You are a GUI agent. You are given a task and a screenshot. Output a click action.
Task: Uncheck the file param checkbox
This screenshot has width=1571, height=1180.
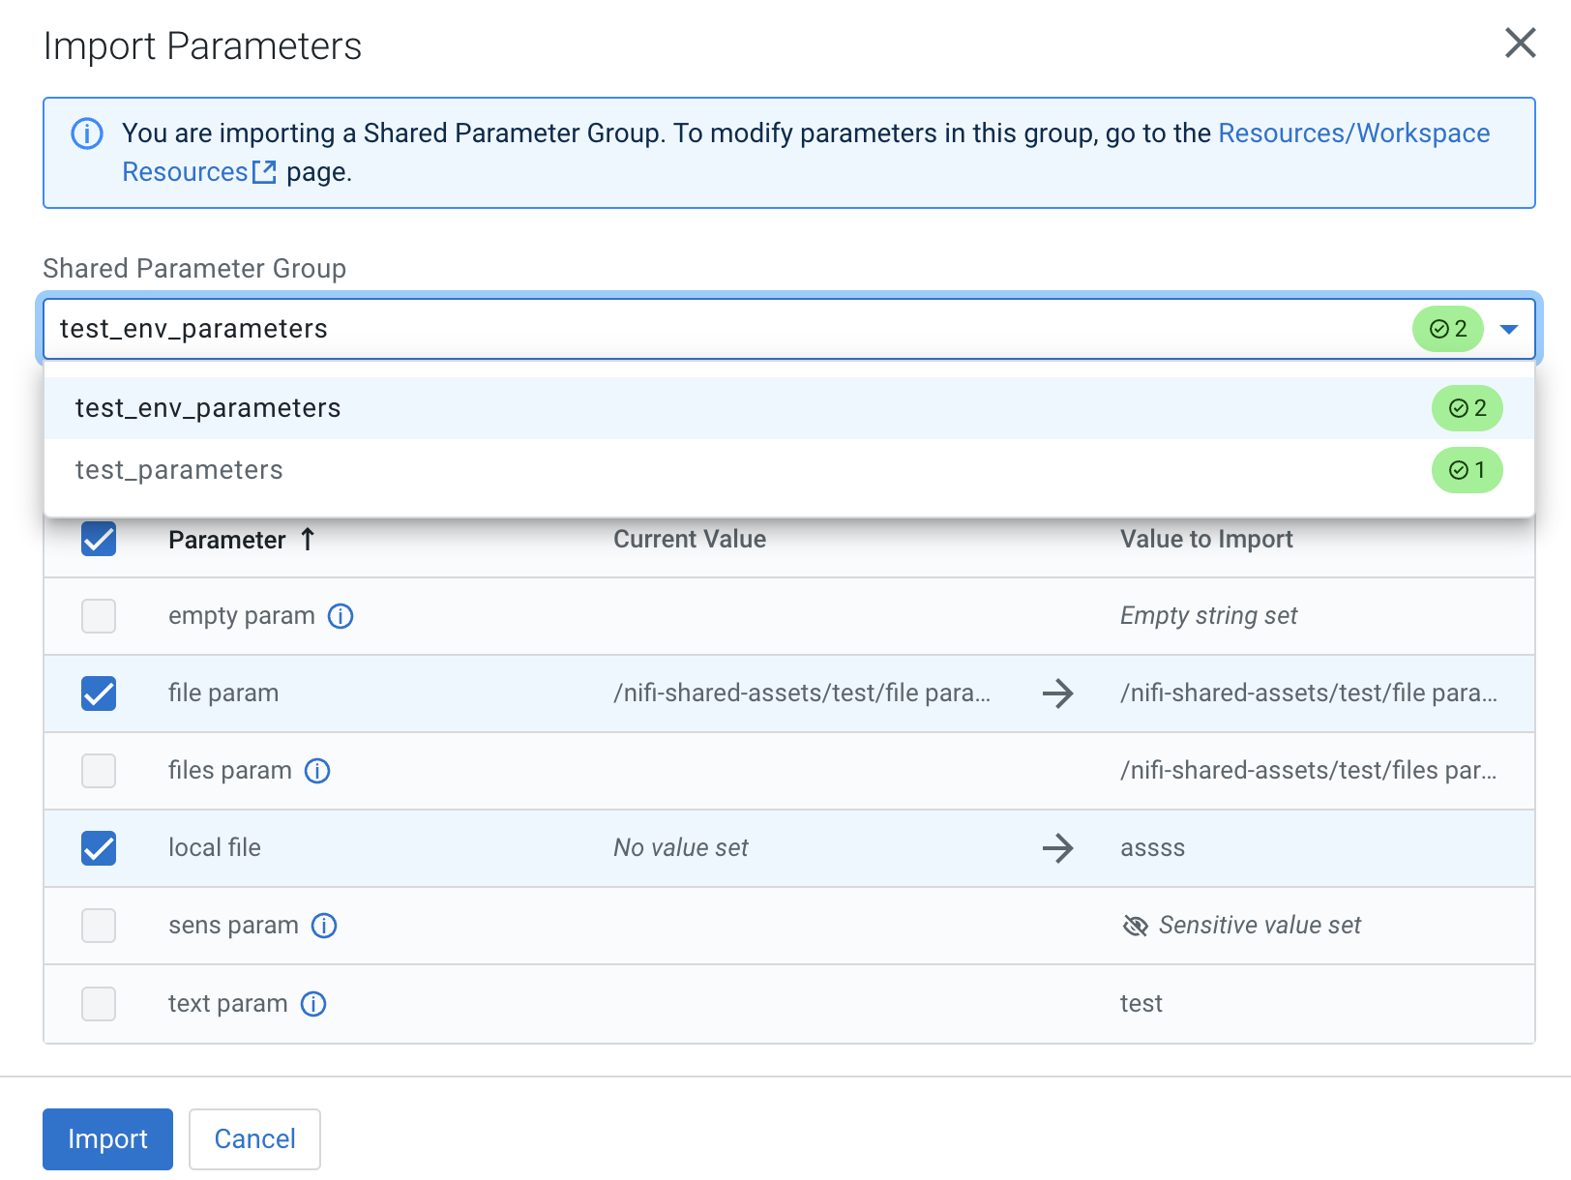point(99,693)
